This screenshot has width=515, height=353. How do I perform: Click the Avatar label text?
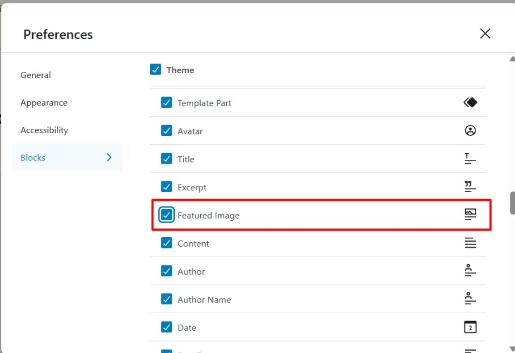(x=190, y=131)
